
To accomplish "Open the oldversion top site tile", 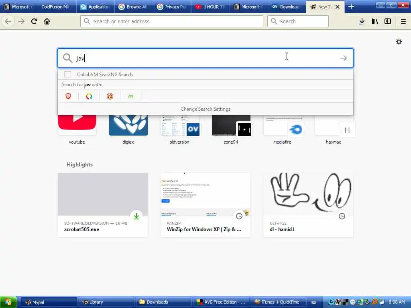I will 179,130.
